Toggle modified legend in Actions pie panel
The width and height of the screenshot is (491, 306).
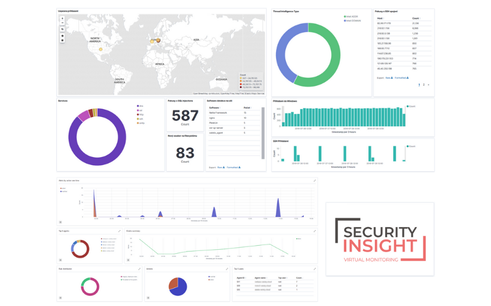(x=212, y=276)
